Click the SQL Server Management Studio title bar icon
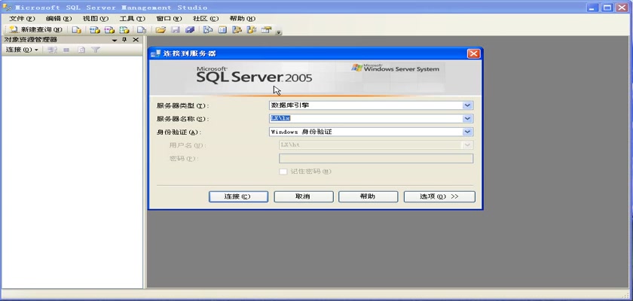Image resolution: width=633 pixels, height=301 pixels. (x=7, y=8)
